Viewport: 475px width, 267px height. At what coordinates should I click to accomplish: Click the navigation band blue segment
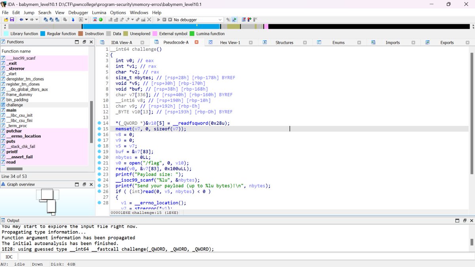150,27
